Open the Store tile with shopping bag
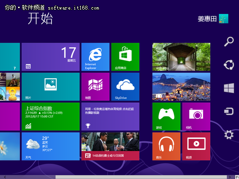The image size is (239, 179). [x=125, y=57]
